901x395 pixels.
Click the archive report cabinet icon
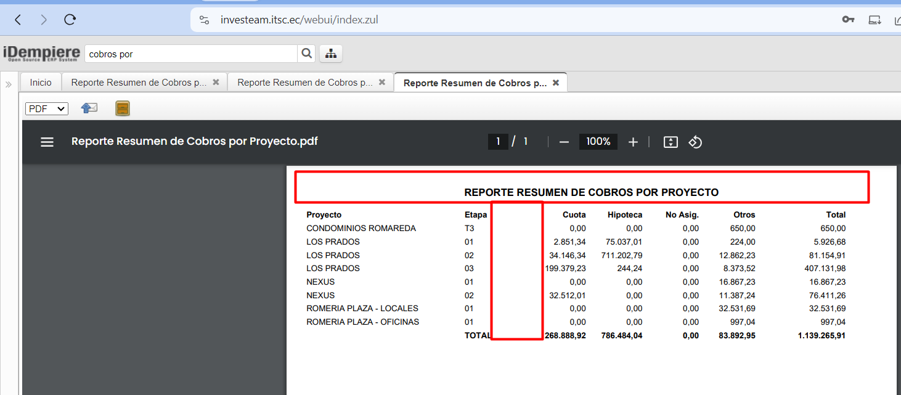point(123,108)
